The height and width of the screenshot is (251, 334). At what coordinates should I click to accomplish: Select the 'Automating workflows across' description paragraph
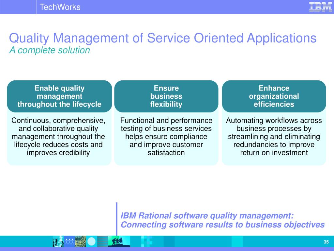[274, 137]
